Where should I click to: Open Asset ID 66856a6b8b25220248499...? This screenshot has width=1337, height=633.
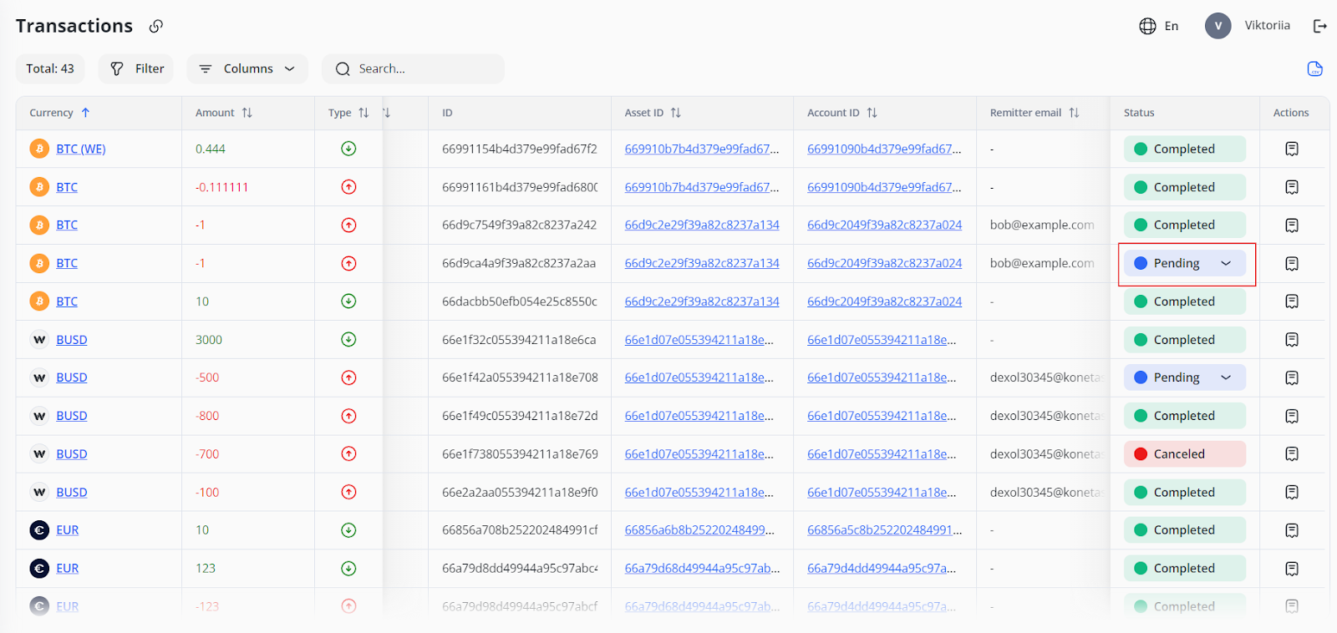[700, 530]
